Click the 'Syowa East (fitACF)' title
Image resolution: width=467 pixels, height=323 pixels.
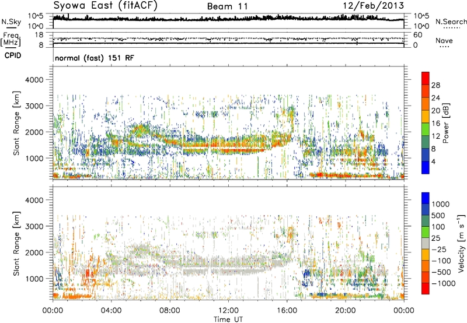105,6
